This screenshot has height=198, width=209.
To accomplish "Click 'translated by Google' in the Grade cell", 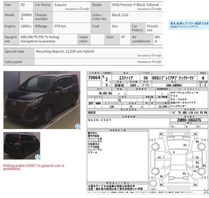I will coord(149,9).
